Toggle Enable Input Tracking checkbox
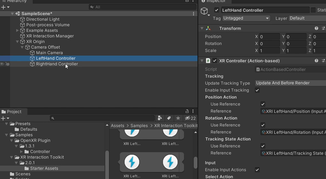This screenshot has width=326, height=179. pyautogui.click(x=257, y=90)
